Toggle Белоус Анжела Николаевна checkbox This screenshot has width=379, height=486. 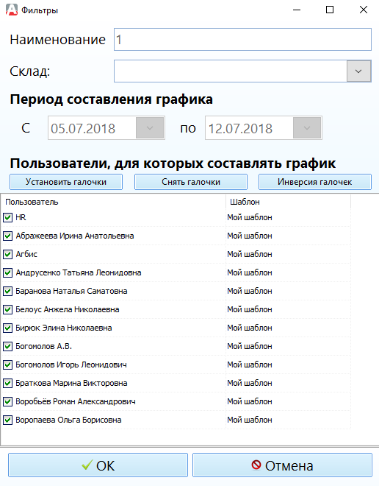coord(8,309)
